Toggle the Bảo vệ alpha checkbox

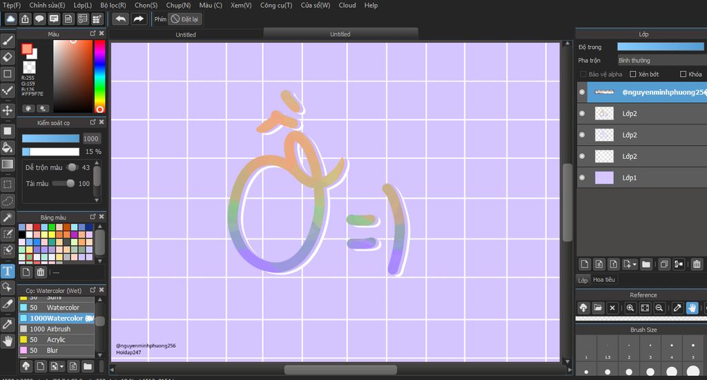pos(583,74)
